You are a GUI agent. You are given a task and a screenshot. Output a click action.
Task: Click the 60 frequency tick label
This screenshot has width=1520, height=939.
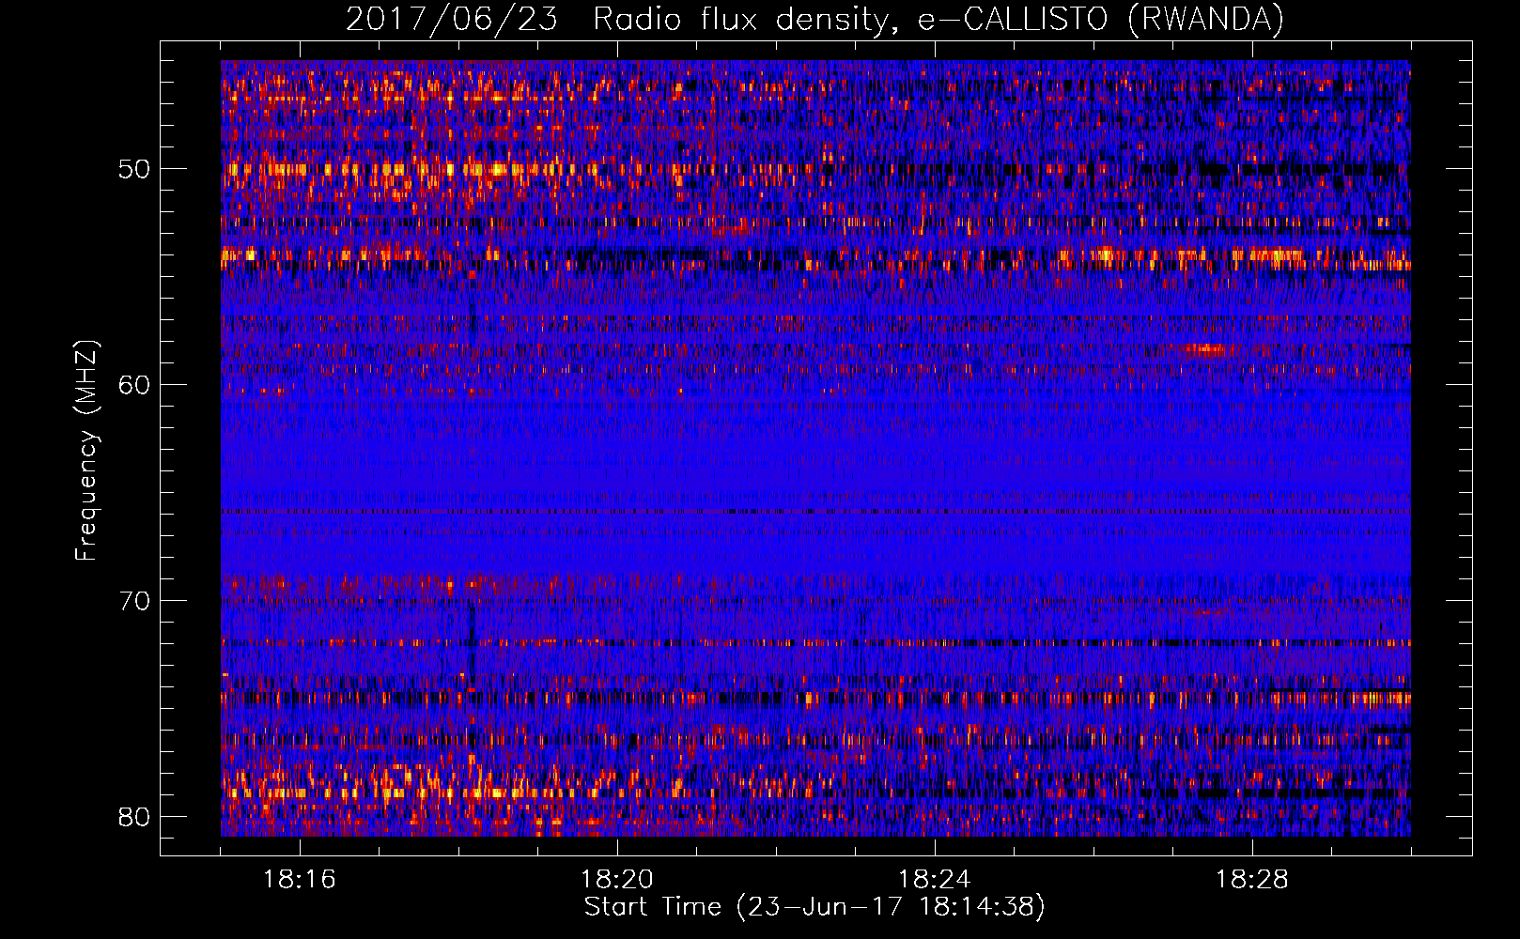134,385
